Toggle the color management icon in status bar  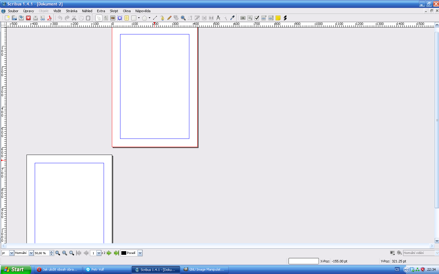point(392,253)
